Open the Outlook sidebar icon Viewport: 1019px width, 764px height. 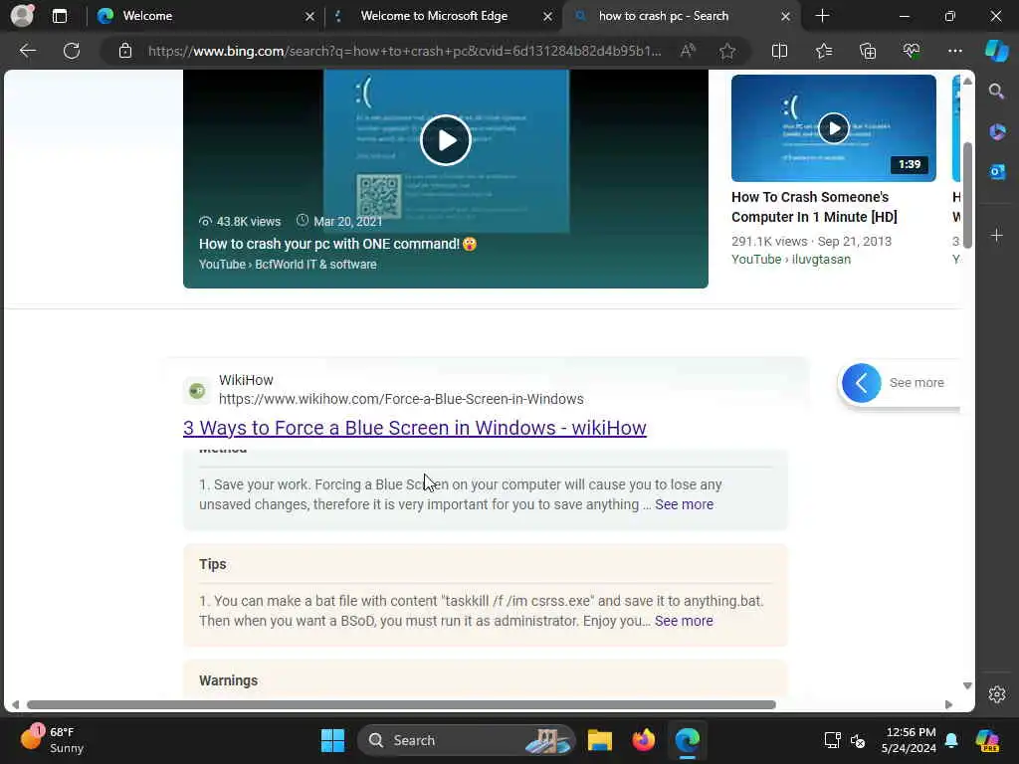pyautogui.click(x=997, y=171)
